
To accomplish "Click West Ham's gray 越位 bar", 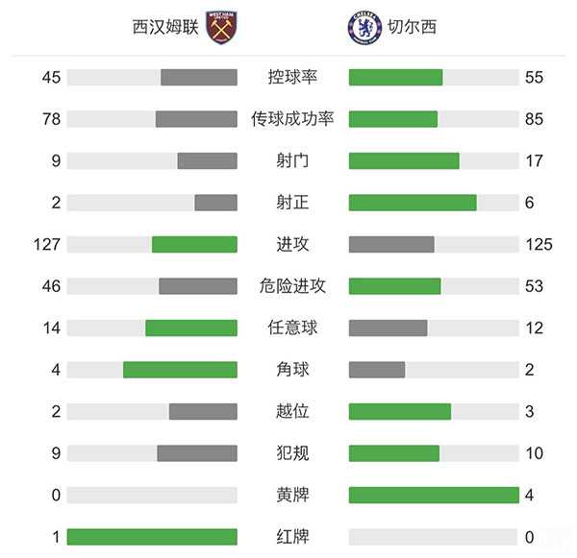I will [203, 411].
